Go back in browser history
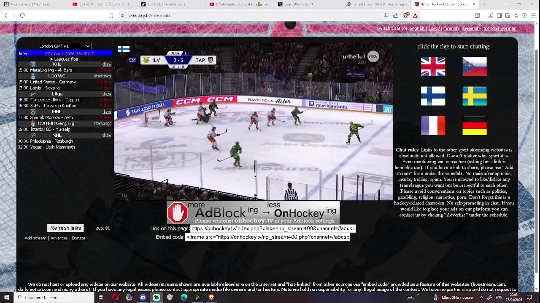The image size is (540, 303). click(5, 16)
